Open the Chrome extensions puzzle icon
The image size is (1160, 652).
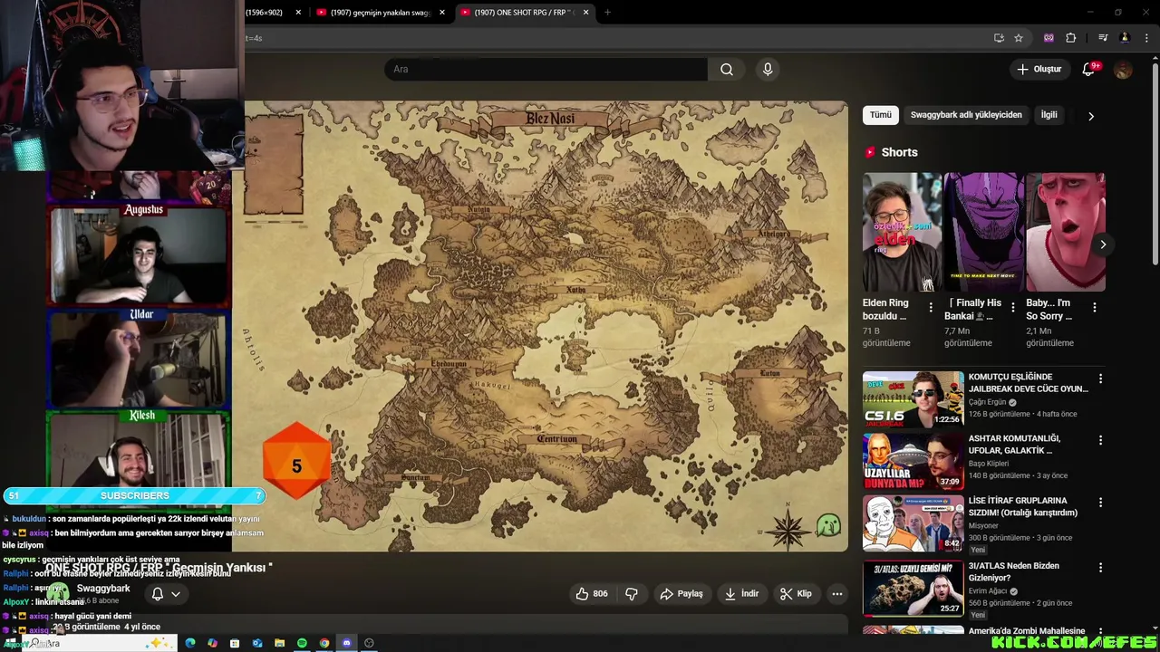1071,38
